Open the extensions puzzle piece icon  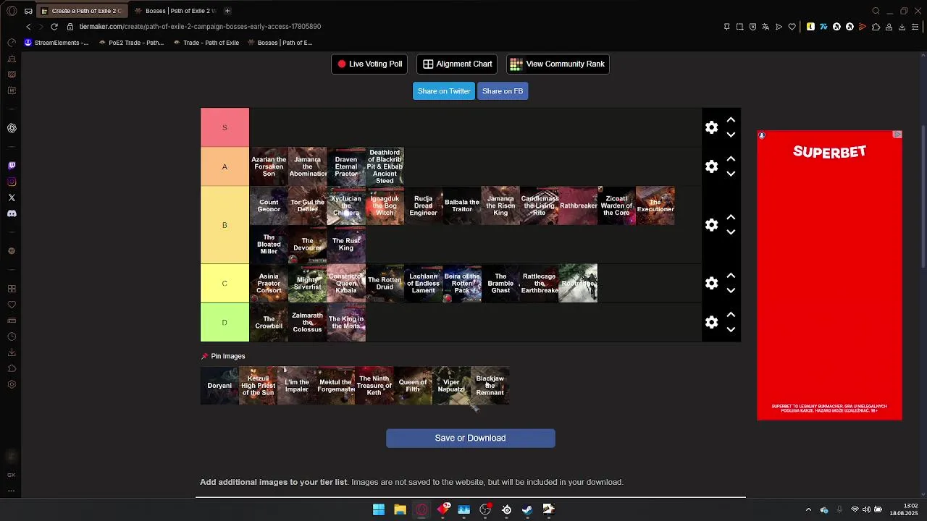[x=876, y=27]
